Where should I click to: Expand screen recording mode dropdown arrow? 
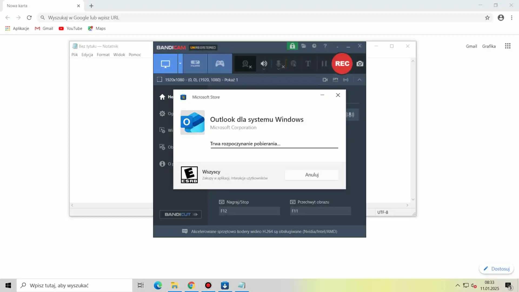click(180, 64)
